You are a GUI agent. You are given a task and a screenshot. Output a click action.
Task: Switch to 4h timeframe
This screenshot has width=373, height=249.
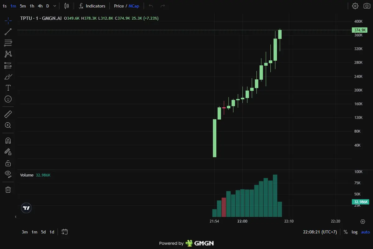40,6
